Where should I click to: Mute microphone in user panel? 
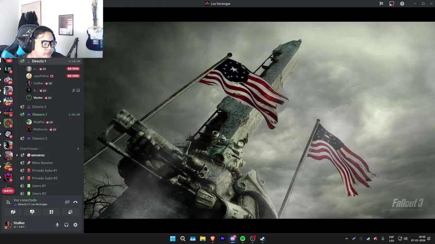coord(57,225)
